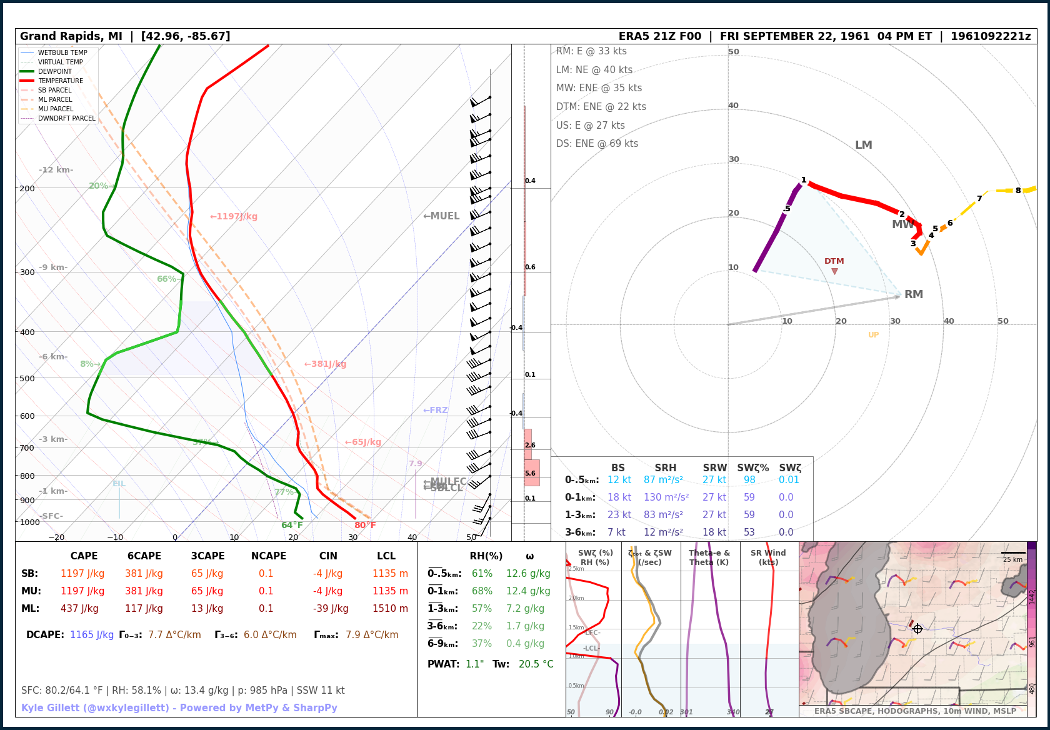Click the WETBULB TEMP legend entry
Screen dimensions: 1050x730
(x=62, y=52)
